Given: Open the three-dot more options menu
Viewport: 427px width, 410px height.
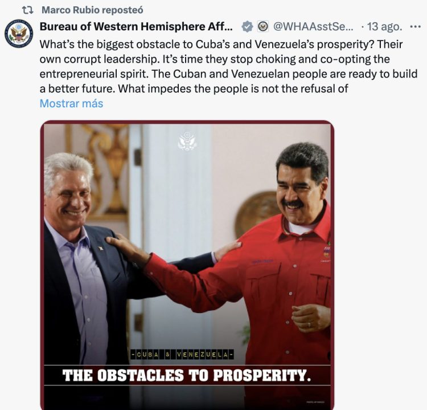Looking at the screenshot, I should (415, 27).
